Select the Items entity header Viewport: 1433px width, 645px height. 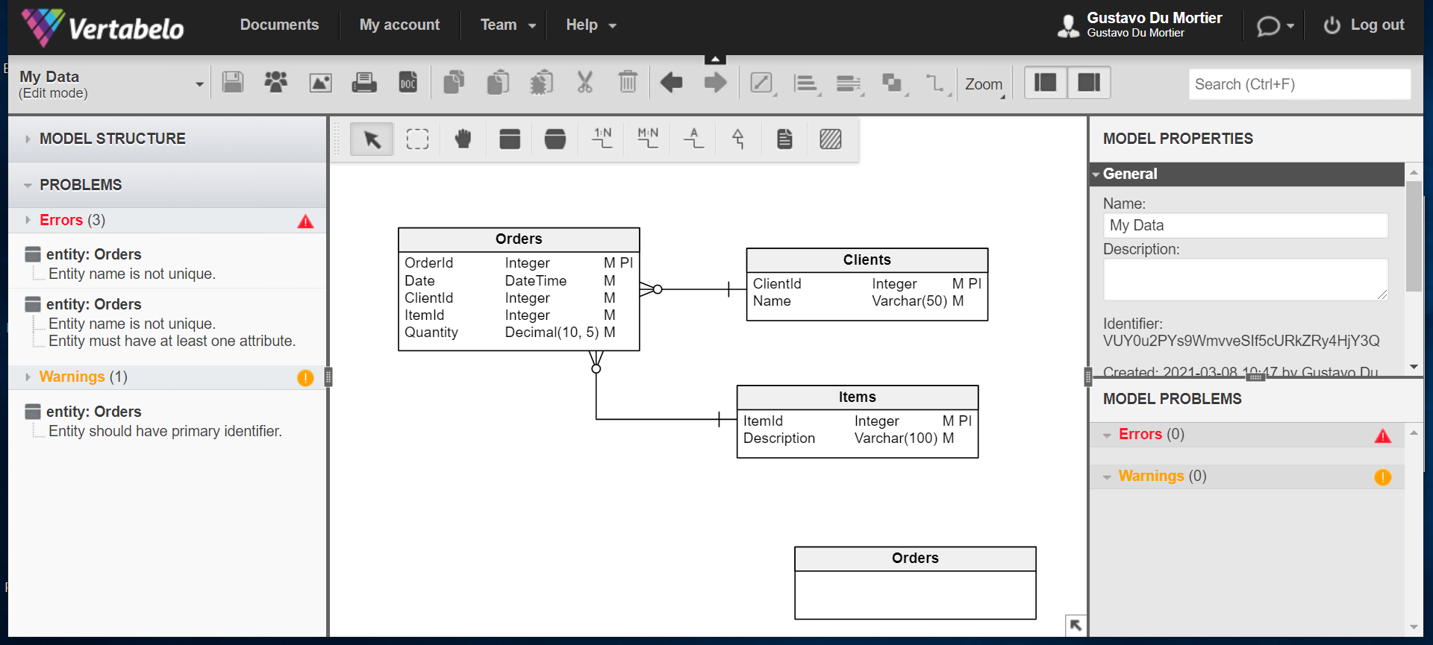click(x=857, y=397)
